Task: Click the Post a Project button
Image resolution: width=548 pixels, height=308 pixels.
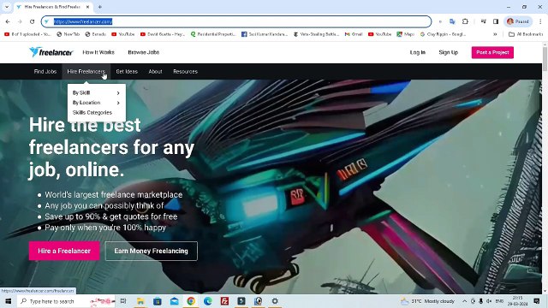Action: click(x=492, y=52)
